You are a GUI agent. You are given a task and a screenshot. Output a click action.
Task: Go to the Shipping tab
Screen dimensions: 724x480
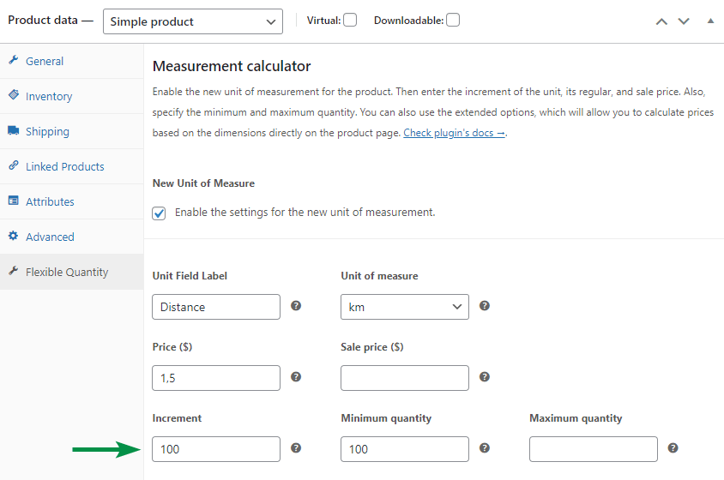pyautogui.click(x=71, y=131)
